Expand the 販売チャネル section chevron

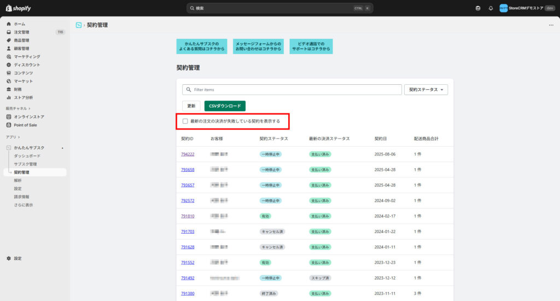(30, 108)
